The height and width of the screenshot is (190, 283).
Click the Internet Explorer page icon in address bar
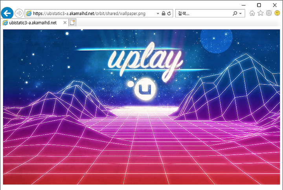(x=29, y=13)
